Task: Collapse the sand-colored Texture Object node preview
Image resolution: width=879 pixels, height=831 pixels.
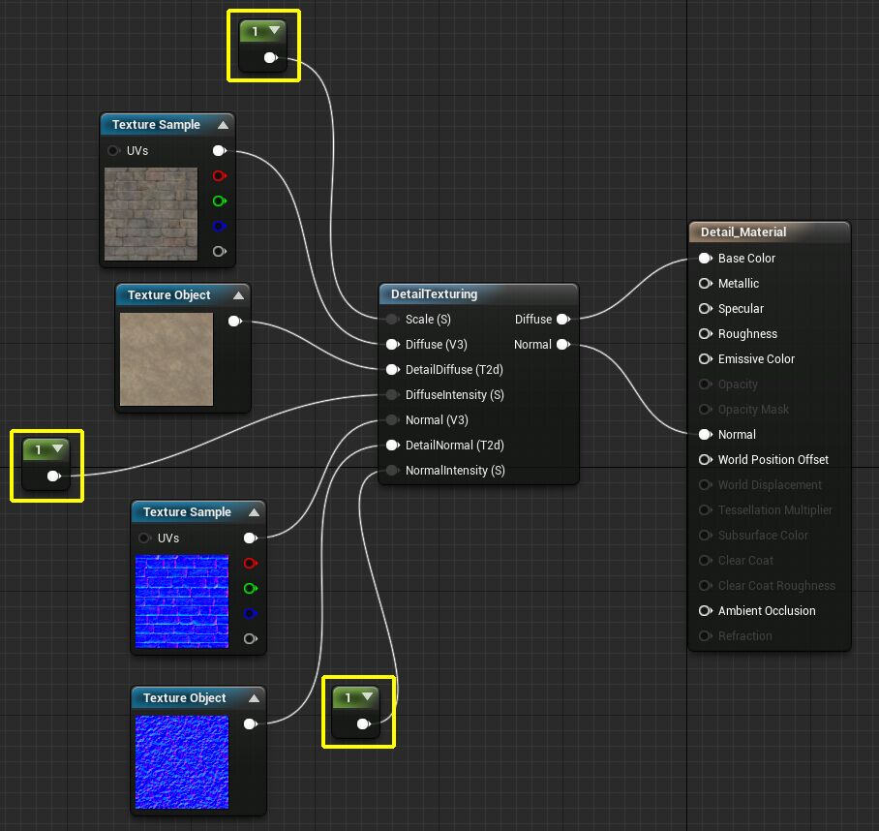Action: [238, 295]
